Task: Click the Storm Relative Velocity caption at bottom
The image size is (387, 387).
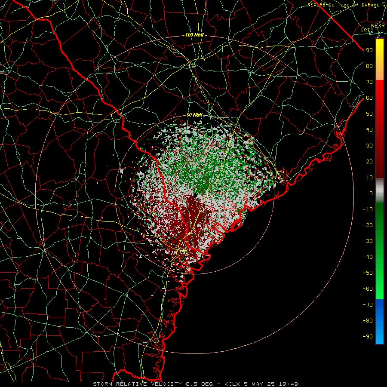Action: click(x=195, y=384)
